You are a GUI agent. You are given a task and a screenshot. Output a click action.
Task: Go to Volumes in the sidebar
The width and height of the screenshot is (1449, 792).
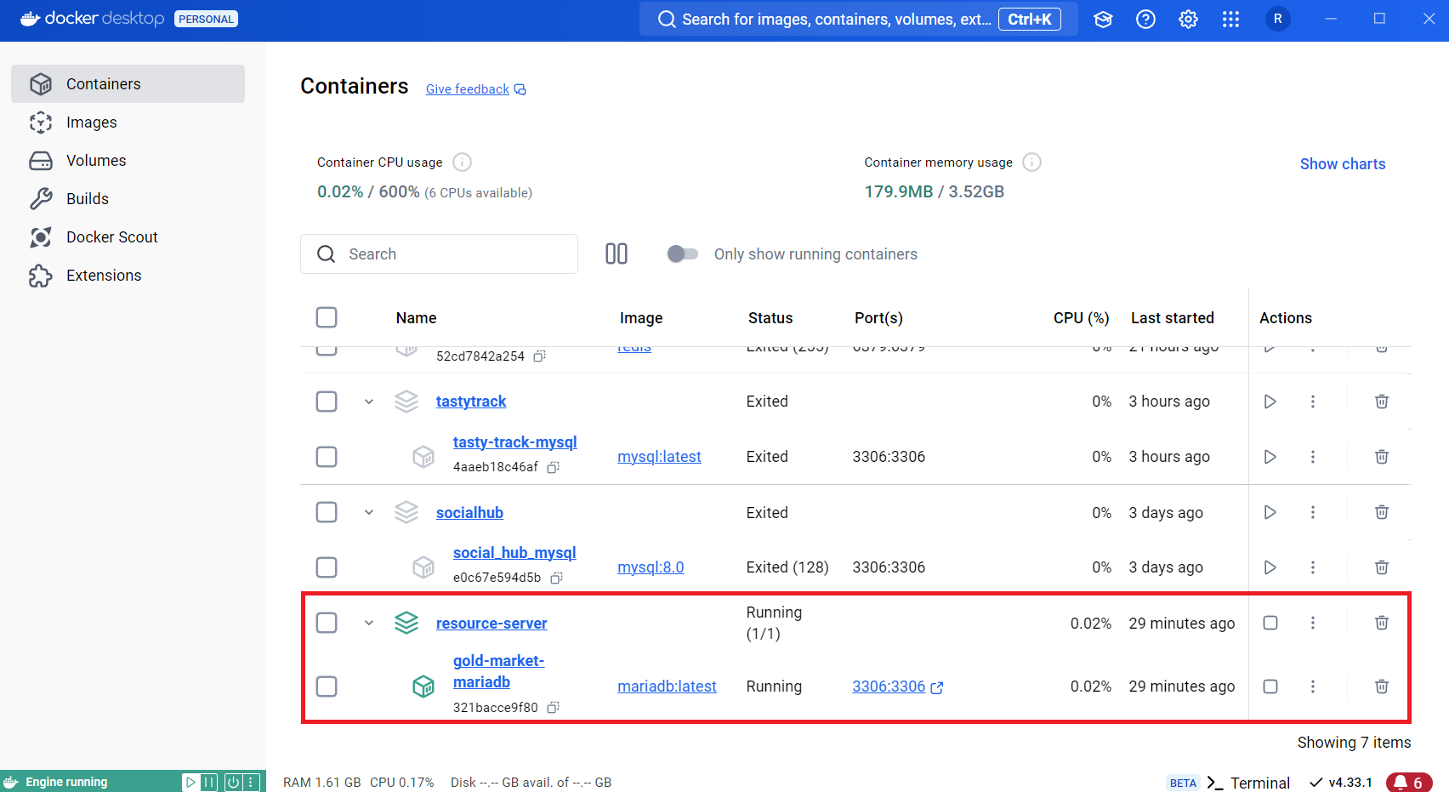(x=128, y=160)
